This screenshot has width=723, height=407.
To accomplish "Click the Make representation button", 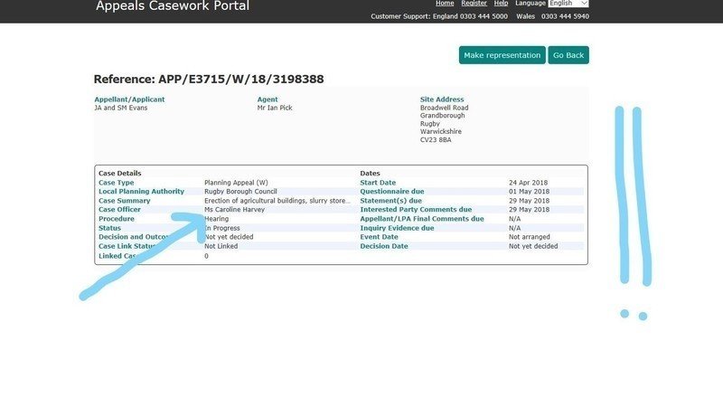I will click(x=502, y=55).
